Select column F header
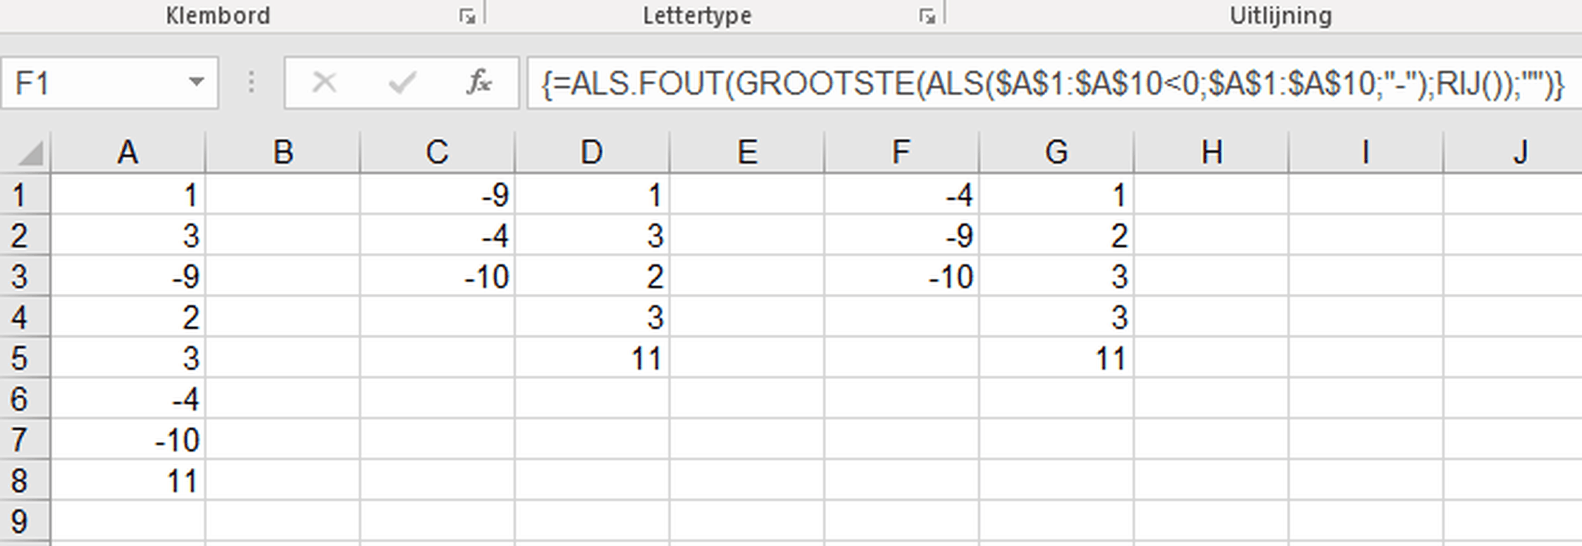The width and height of the screenshot is (1582, 546). click(900, 153)
